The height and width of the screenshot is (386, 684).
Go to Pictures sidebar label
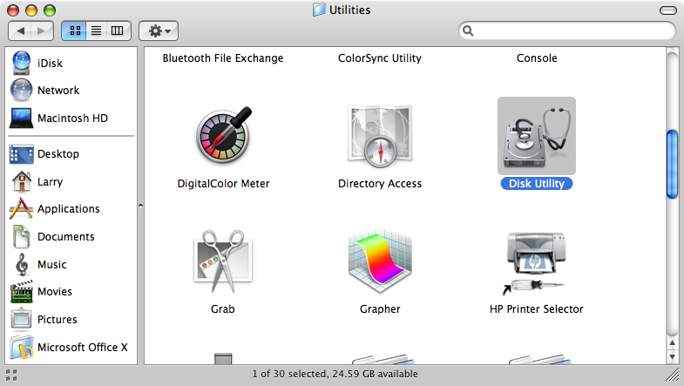pyautogui.click(x=58, y=320)
